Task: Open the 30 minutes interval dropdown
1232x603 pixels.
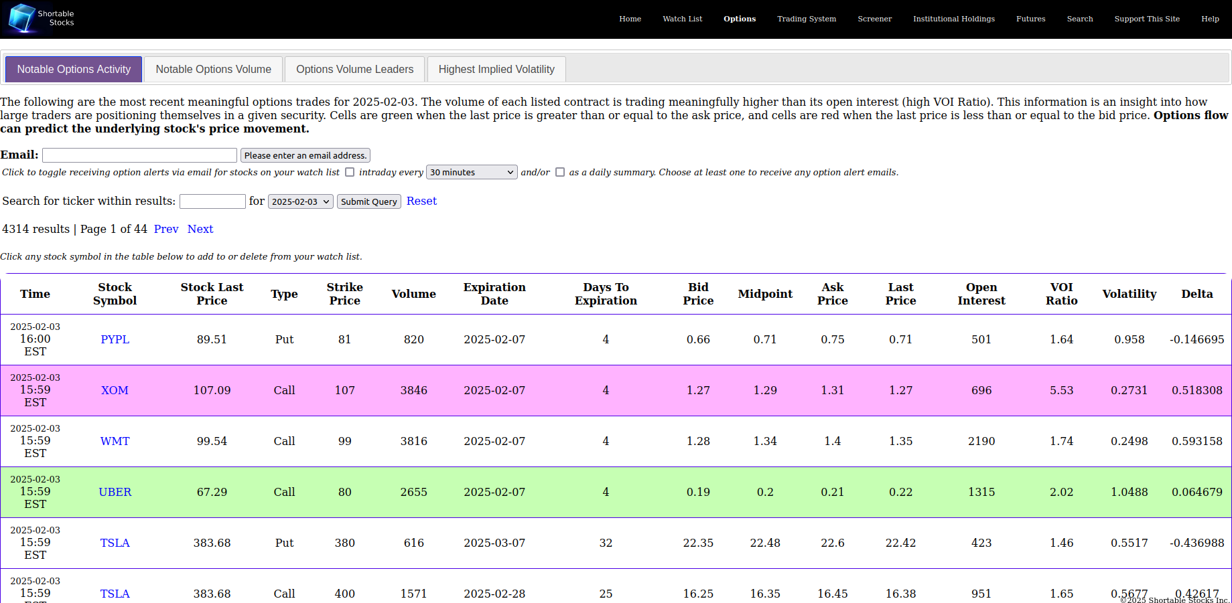Action: (x=472, y=172)
